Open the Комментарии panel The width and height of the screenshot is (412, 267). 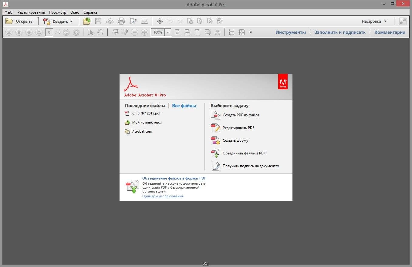[390, 32]
